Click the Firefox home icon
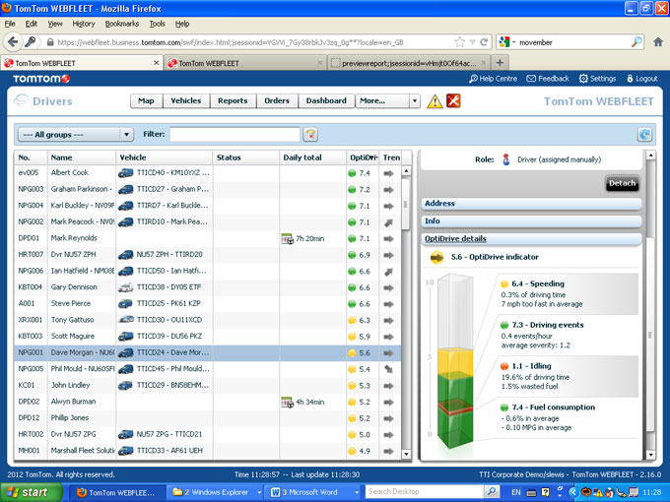Screen dimensions: 670x502 (658, 41)
